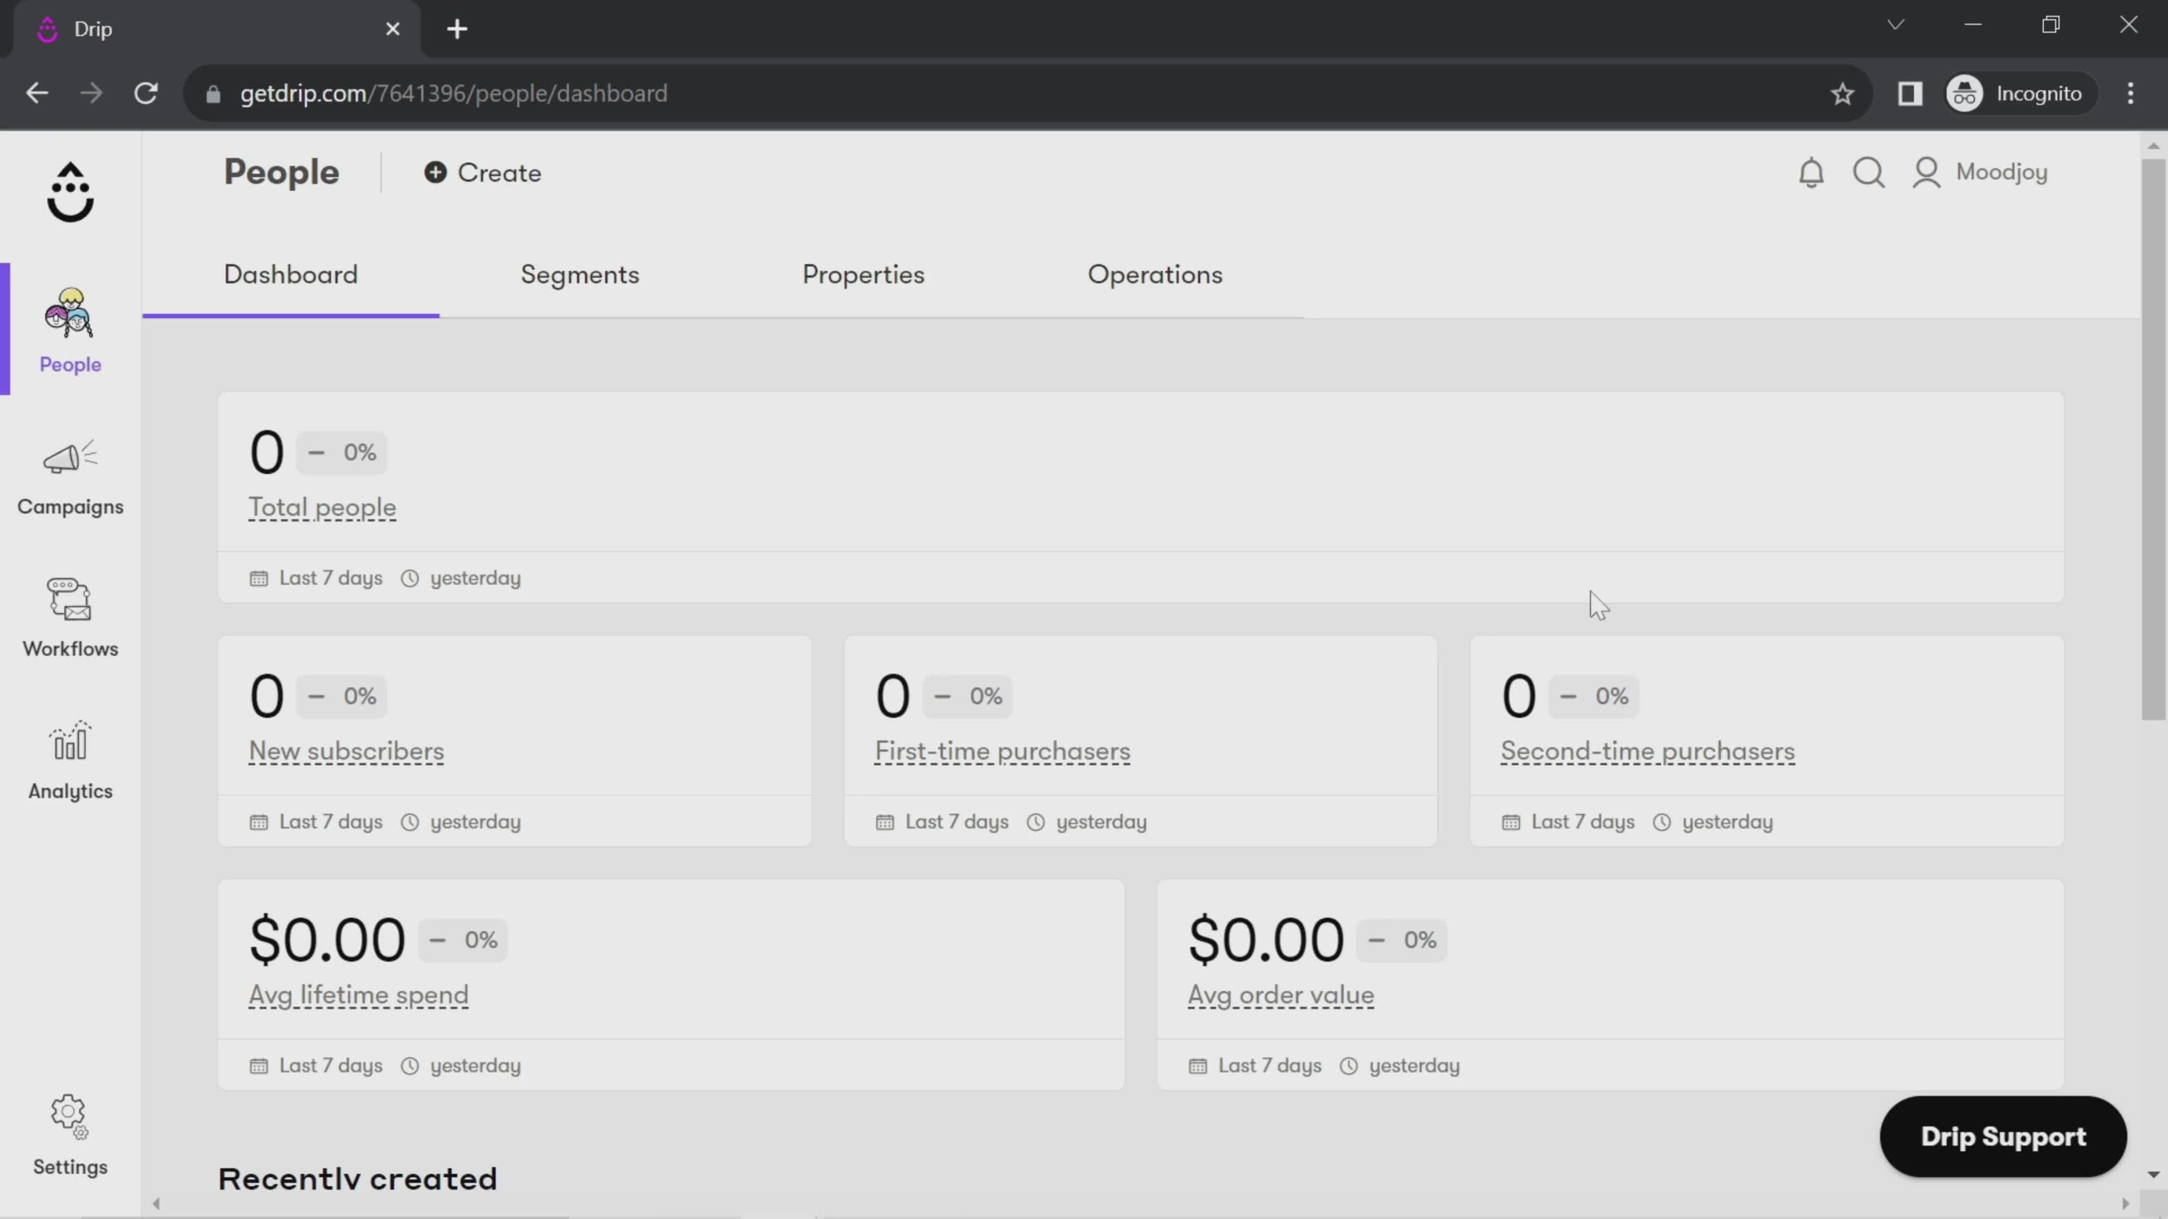
Task: Open the notifications bell
Action: pos(1810,173)
